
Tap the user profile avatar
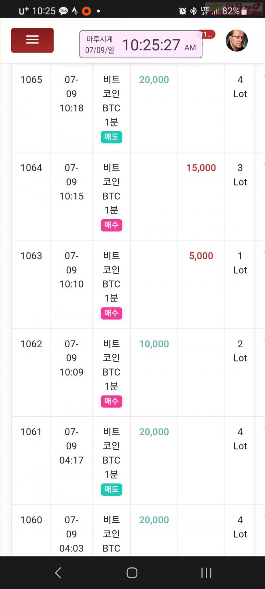point(237,41)
